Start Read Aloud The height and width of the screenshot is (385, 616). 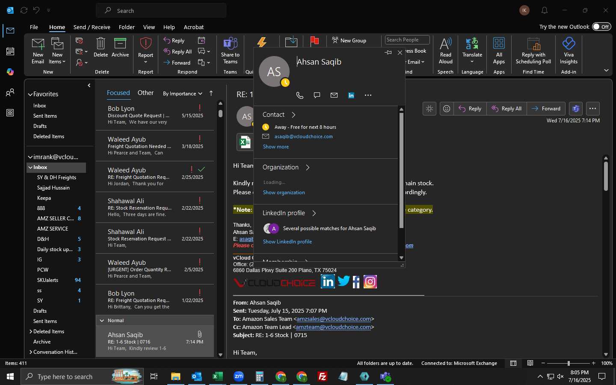[x=445, y=51]
